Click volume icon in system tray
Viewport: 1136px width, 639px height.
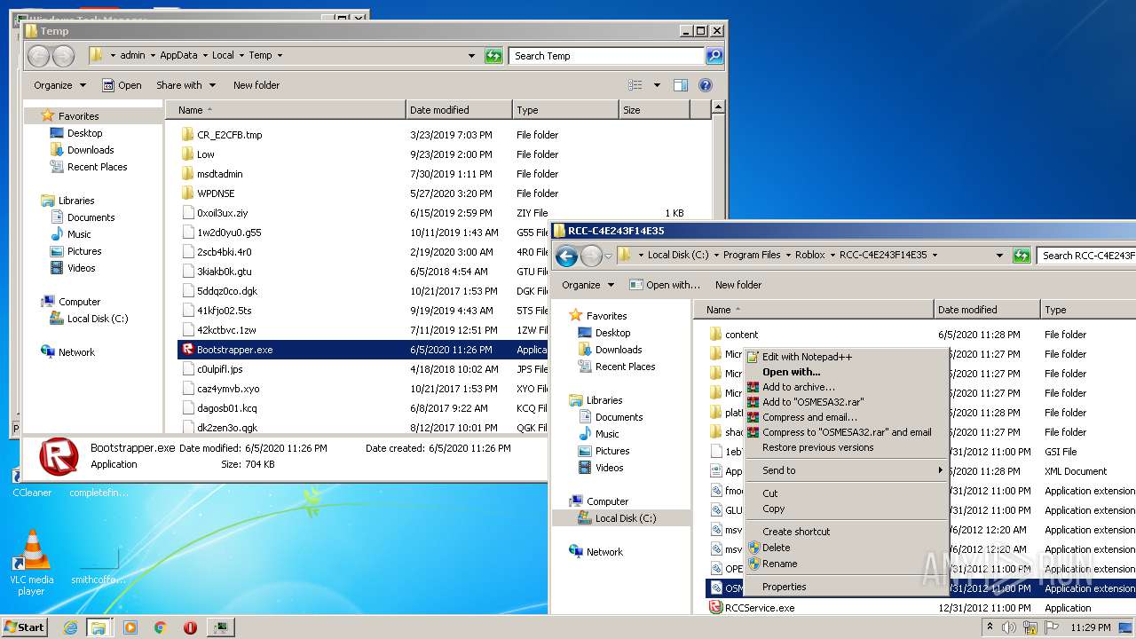point(1009,627)
